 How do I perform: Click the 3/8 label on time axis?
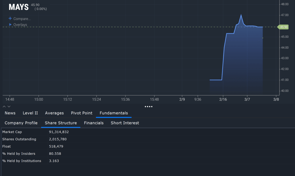[276, 99]
